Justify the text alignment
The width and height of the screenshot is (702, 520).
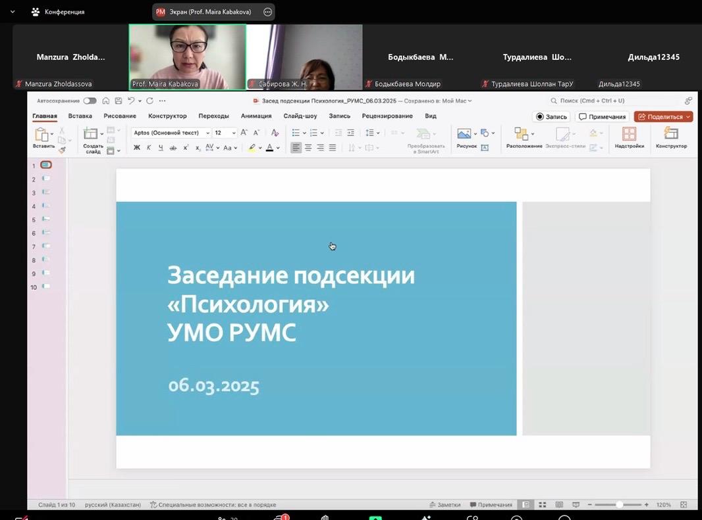(x=332, y=147)
